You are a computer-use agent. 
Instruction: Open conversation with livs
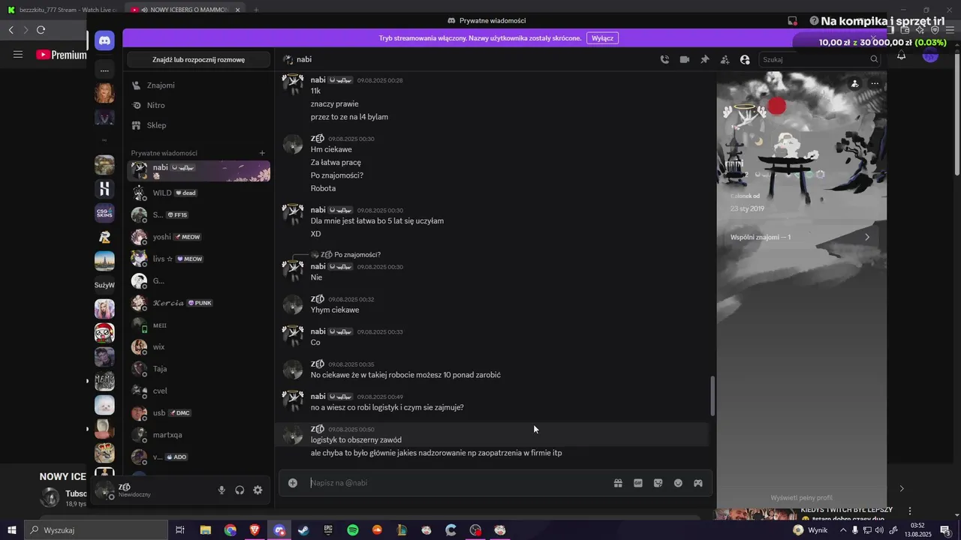click(x=199, y=259)
